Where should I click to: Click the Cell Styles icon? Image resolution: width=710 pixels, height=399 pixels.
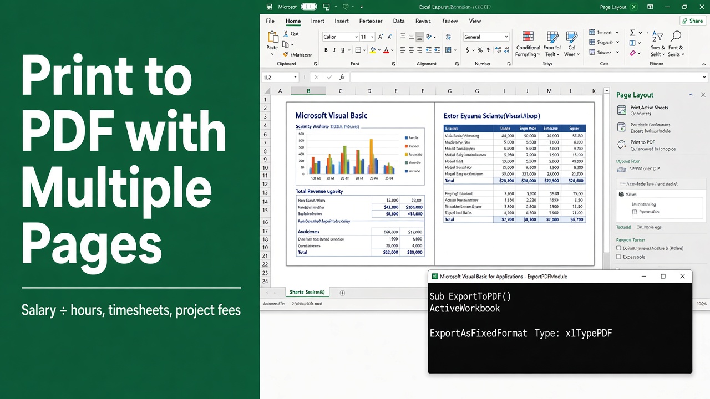[571, 37]
